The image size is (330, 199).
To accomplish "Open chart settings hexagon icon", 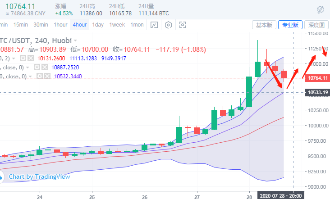I will 168,25.
